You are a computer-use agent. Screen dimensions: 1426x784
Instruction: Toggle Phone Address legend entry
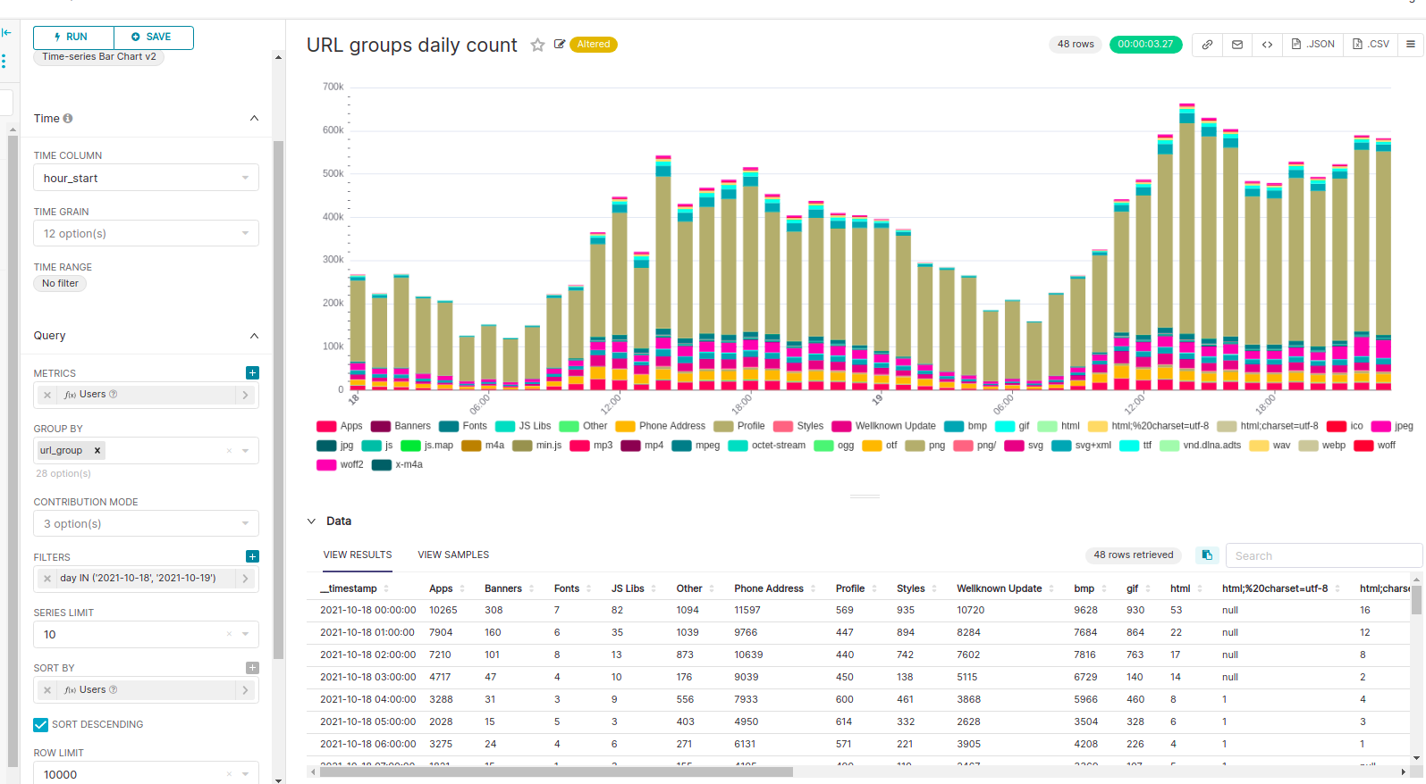click(661, 426)
